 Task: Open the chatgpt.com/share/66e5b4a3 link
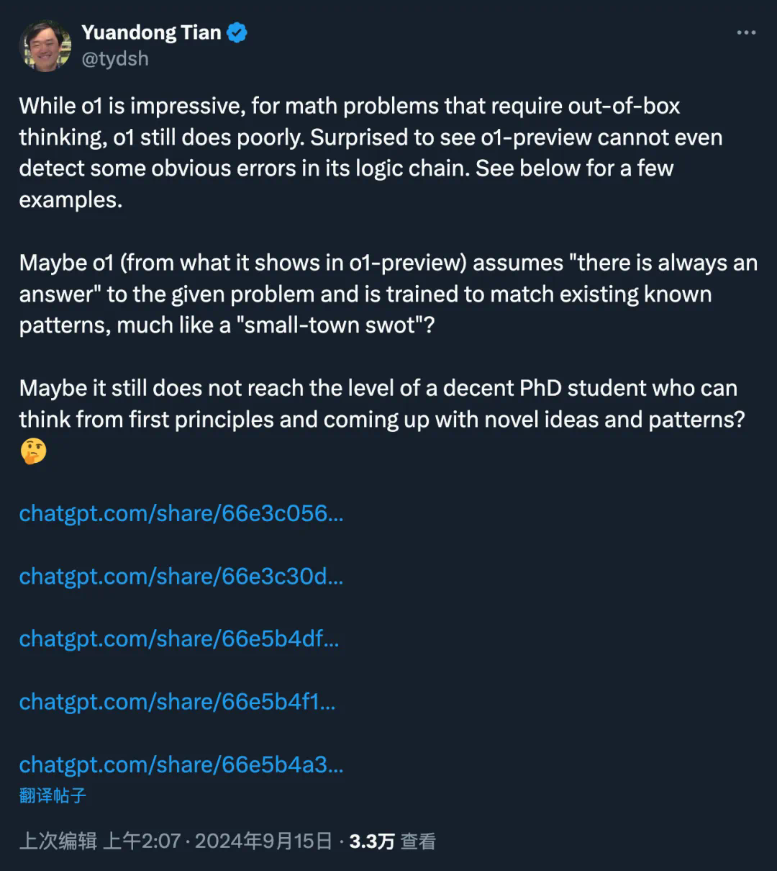tap(181, 764)
